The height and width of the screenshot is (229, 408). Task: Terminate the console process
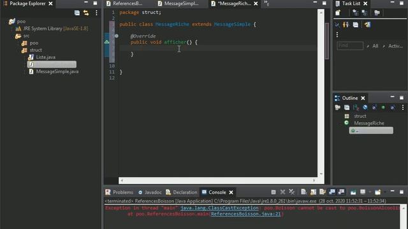click(273, 192)
